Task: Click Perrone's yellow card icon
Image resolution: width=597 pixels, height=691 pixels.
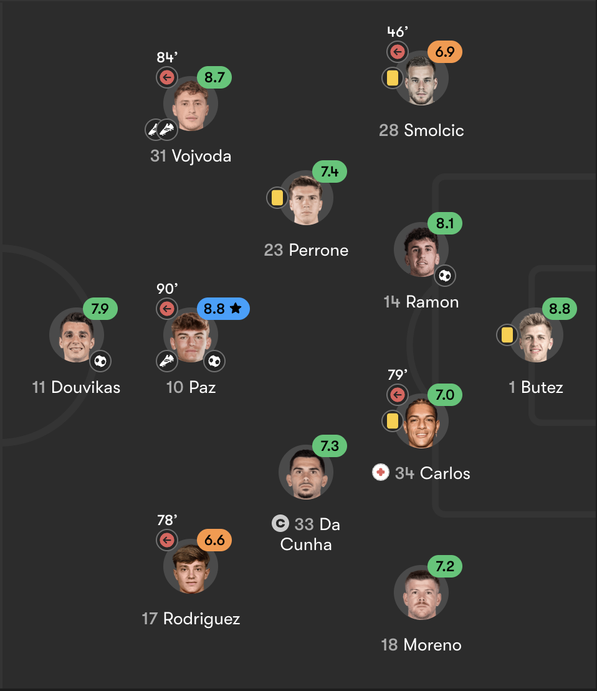Action: click(277, 198)
